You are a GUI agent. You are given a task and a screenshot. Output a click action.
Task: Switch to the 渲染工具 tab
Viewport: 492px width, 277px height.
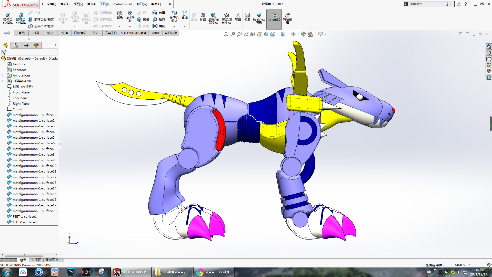111,33
